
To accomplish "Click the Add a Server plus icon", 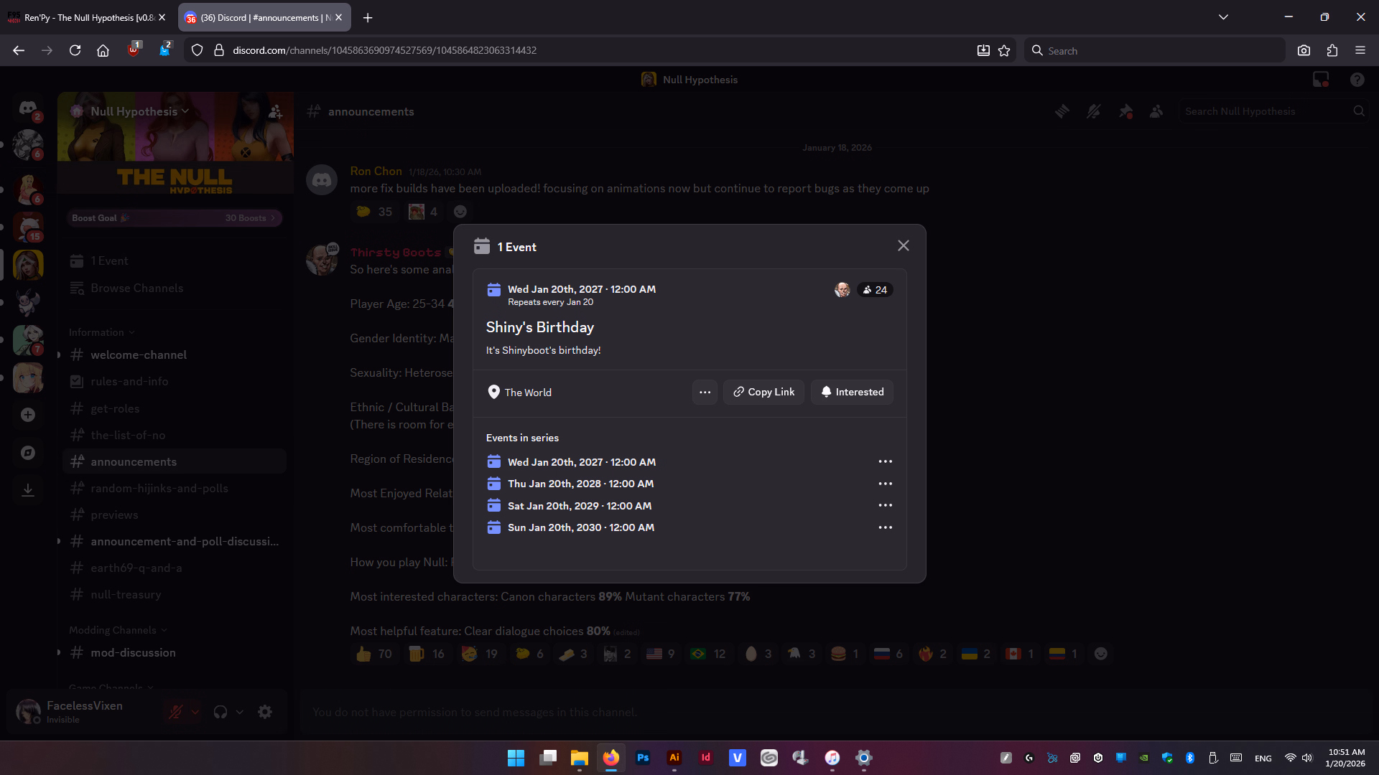I will click(28, 415).
